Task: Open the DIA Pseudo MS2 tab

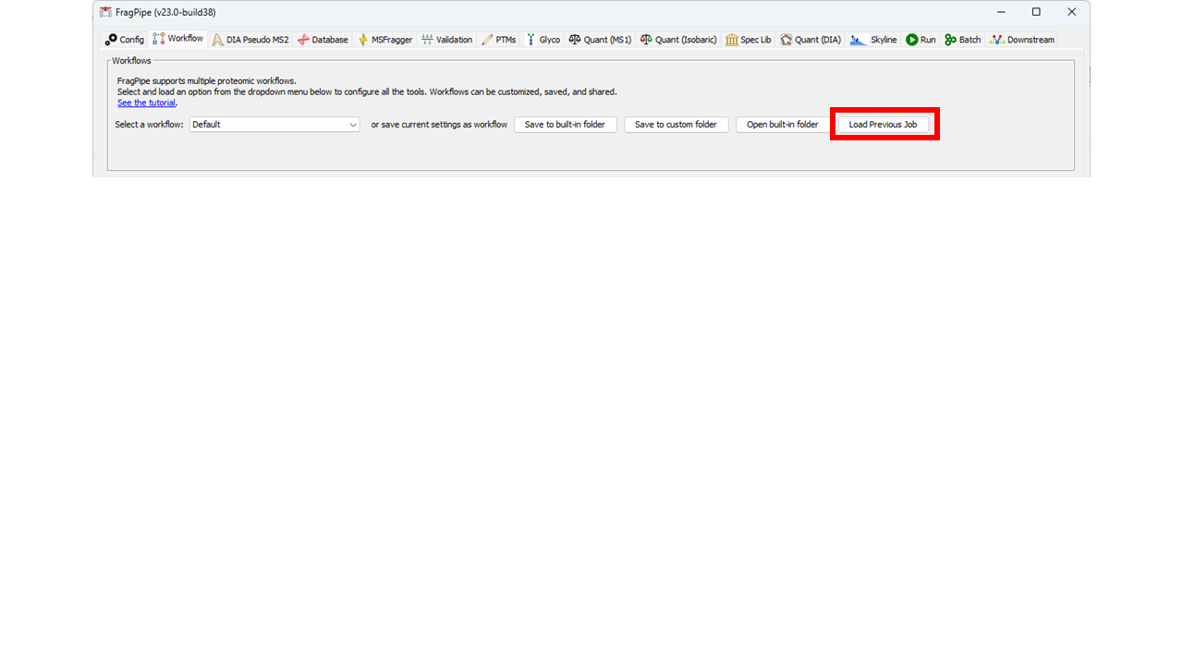Action: pyautogui.click(x=250, y=40)
